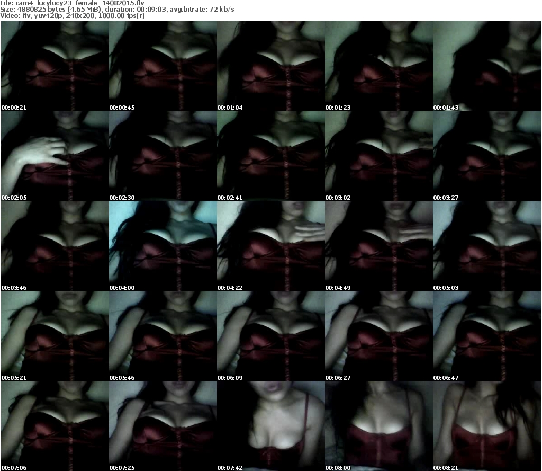The image size is (542, 471).
Task: Click the file name line cam4_lucylucy23_female_14082015.flv
Action: point(72,3)
